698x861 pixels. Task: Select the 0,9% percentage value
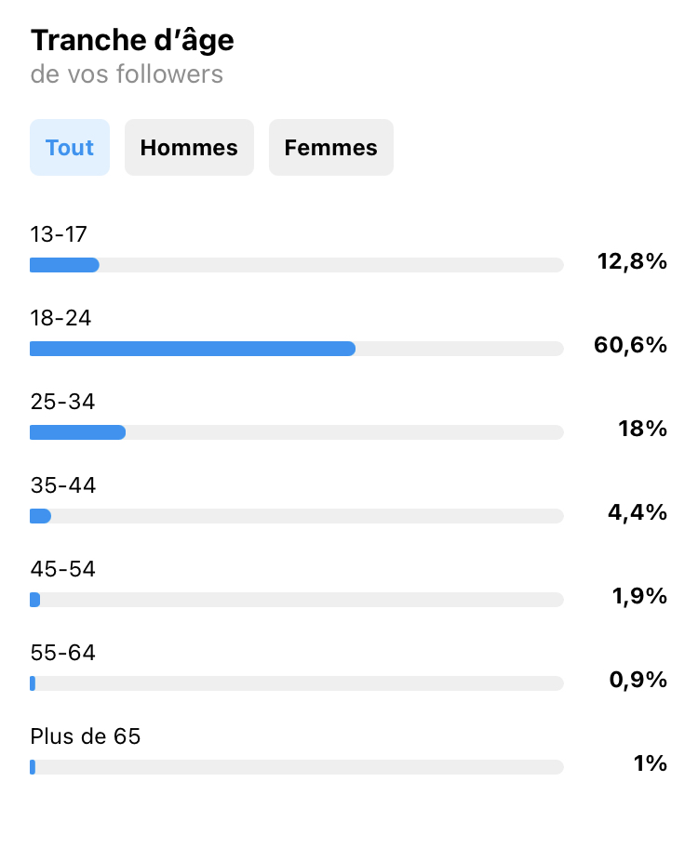[x=638, y=680]
